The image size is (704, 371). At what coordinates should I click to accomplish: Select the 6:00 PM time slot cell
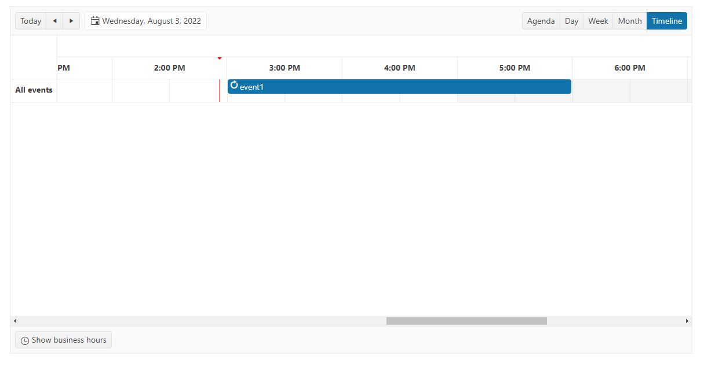[601, 90]
